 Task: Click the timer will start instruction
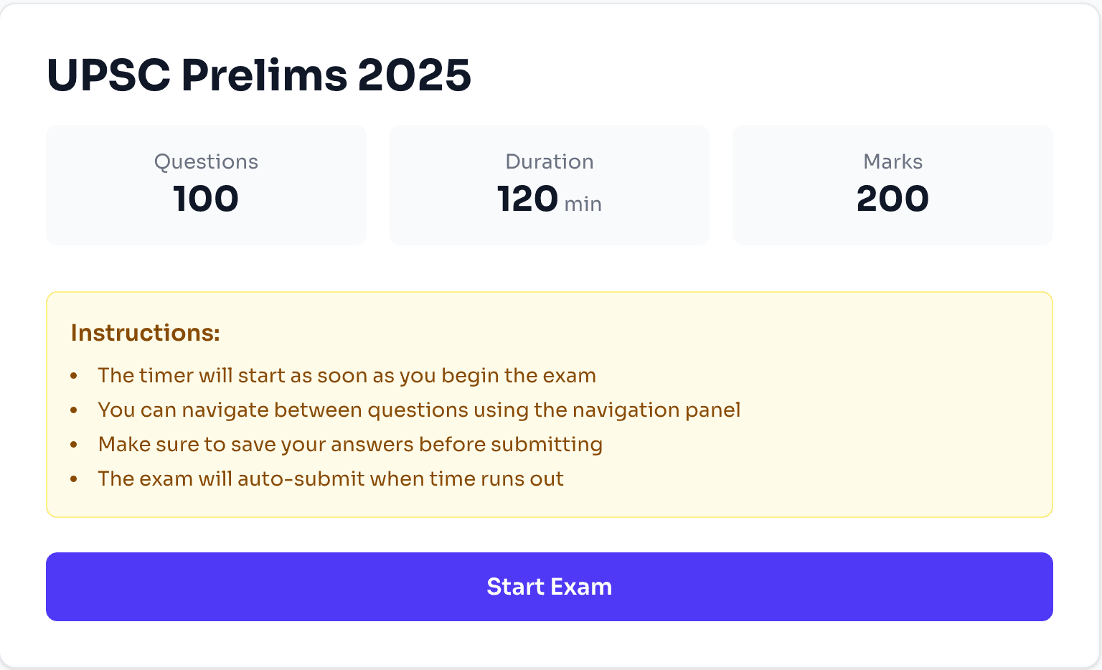347,375
